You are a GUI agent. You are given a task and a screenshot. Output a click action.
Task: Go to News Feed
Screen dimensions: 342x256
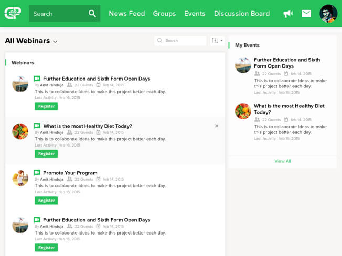coord(127,14)
